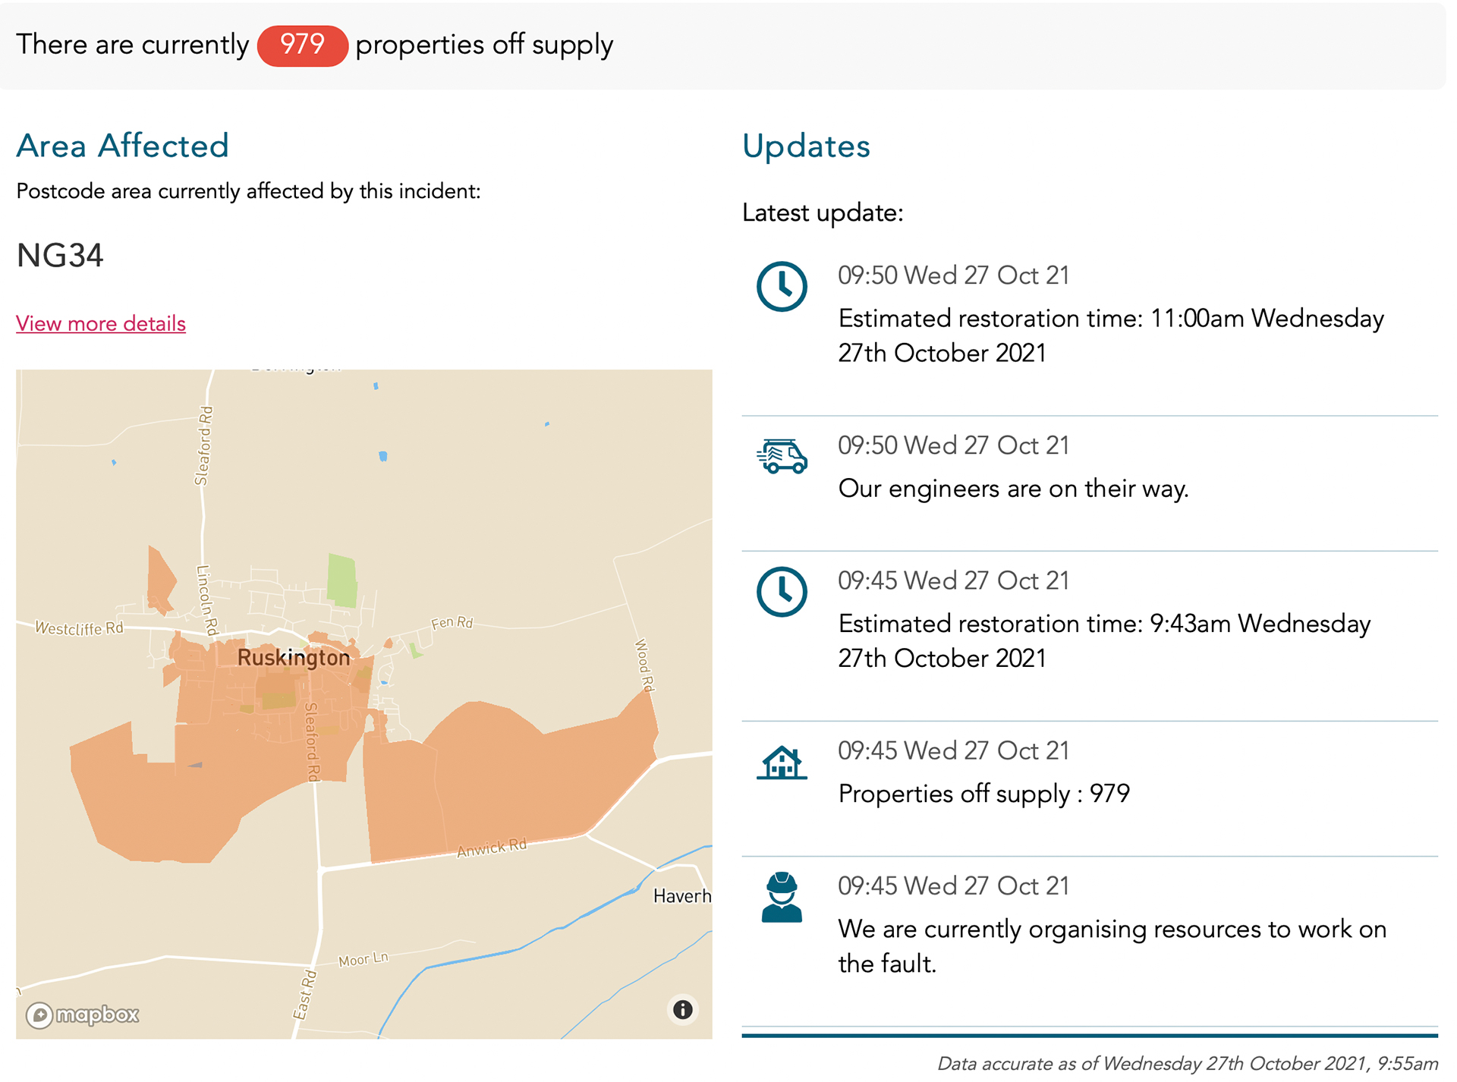Click the Ruskington label on the map

click(294, 657)
